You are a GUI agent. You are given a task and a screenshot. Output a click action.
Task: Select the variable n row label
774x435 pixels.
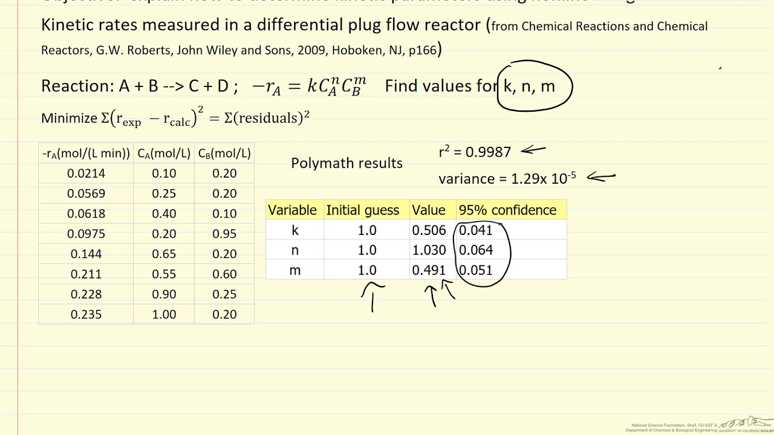(295, 250)
